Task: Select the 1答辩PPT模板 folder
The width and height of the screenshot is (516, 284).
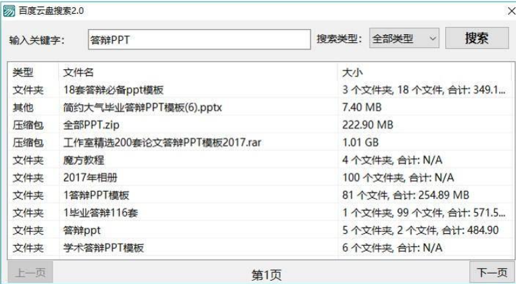Action: (260, 195)
